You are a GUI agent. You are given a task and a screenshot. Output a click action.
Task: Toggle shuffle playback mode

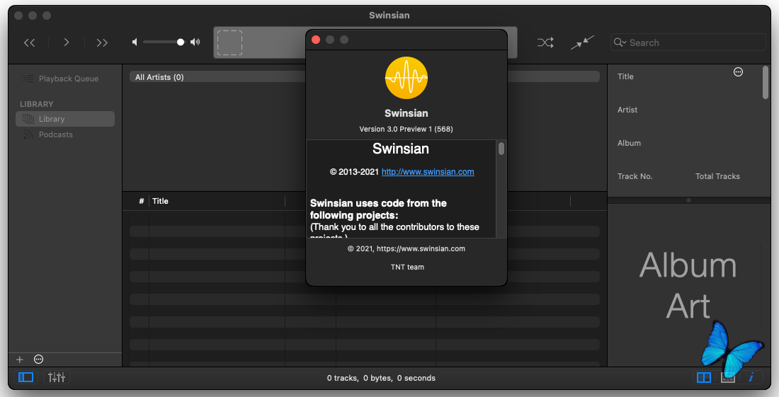[545, 42]
